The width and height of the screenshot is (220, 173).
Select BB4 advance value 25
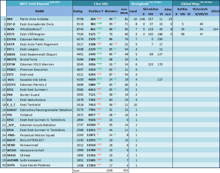pyautogui.click(x=170, y=19)
